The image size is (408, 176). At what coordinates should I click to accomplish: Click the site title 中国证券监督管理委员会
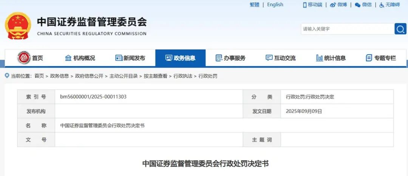[x=92, y=22]
